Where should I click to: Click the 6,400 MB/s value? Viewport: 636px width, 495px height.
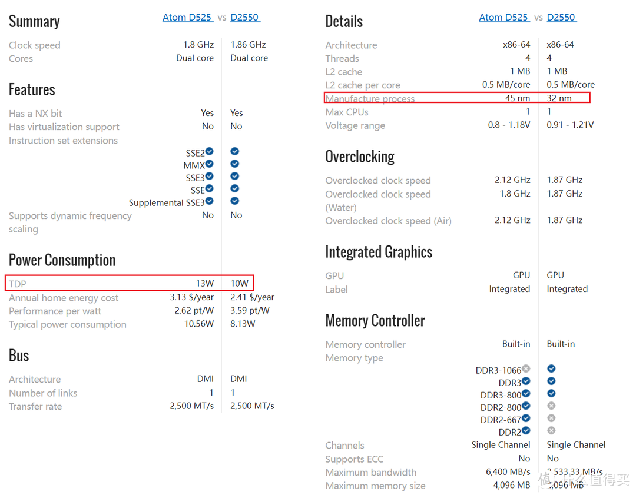[x=508, y=472]
